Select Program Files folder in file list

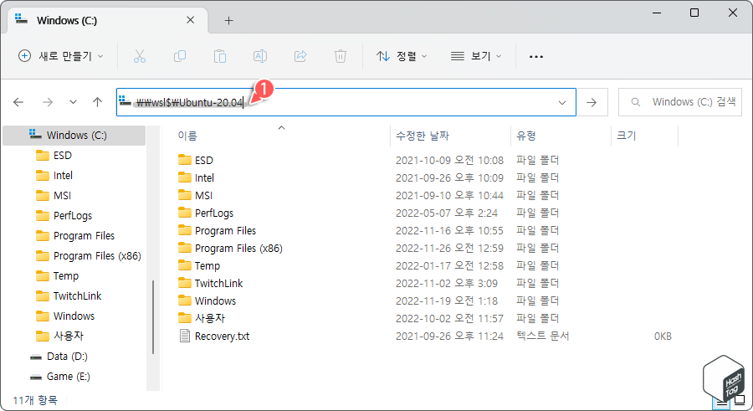click(x=225, y=231)
